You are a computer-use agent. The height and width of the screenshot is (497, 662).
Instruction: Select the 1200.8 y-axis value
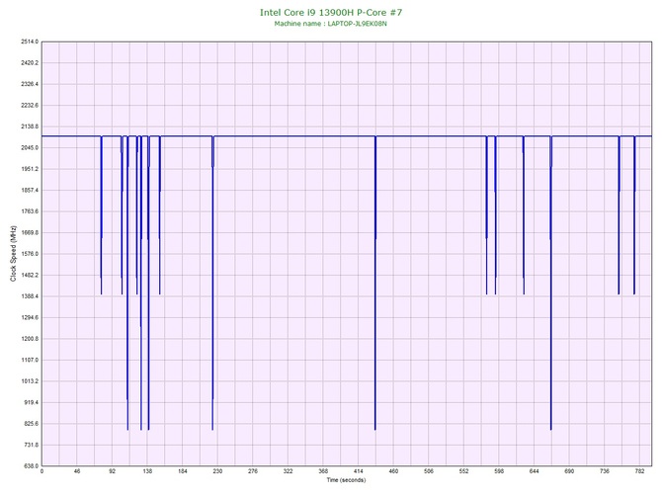click(x=30, y=339)
